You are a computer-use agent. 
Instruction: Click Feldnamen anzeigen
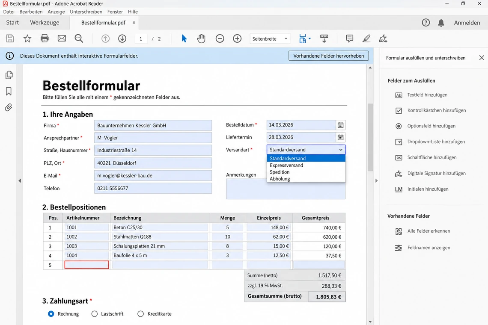point(423,248)
